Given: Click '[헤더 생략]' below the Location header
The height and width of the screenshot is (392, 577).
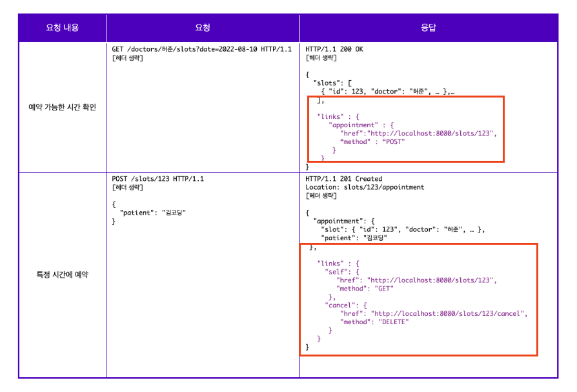Looking at the screenshot, I should pyautogui.click(x=321, y=196).
